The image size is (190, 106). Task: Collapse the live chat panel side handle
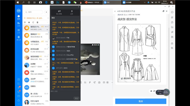(x=51, y=55)
